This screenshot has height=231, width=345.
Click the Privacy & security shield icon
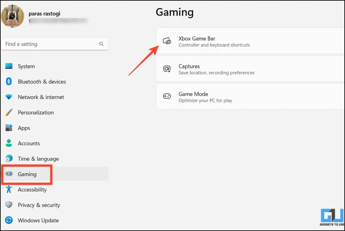coord(9,205)
